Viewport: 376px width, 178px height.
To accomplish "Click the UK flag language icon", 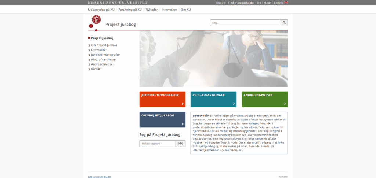I will pyautogui.click(x=286, y=3).
